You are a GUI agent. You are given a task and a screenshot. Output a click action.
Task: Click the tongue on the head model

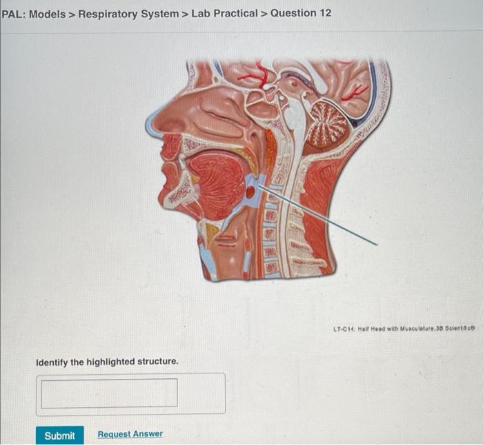point(215,185)
